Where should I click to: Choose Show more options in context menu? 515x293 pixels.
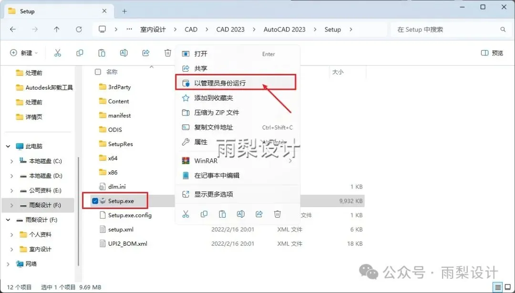[x=237, y=194]
